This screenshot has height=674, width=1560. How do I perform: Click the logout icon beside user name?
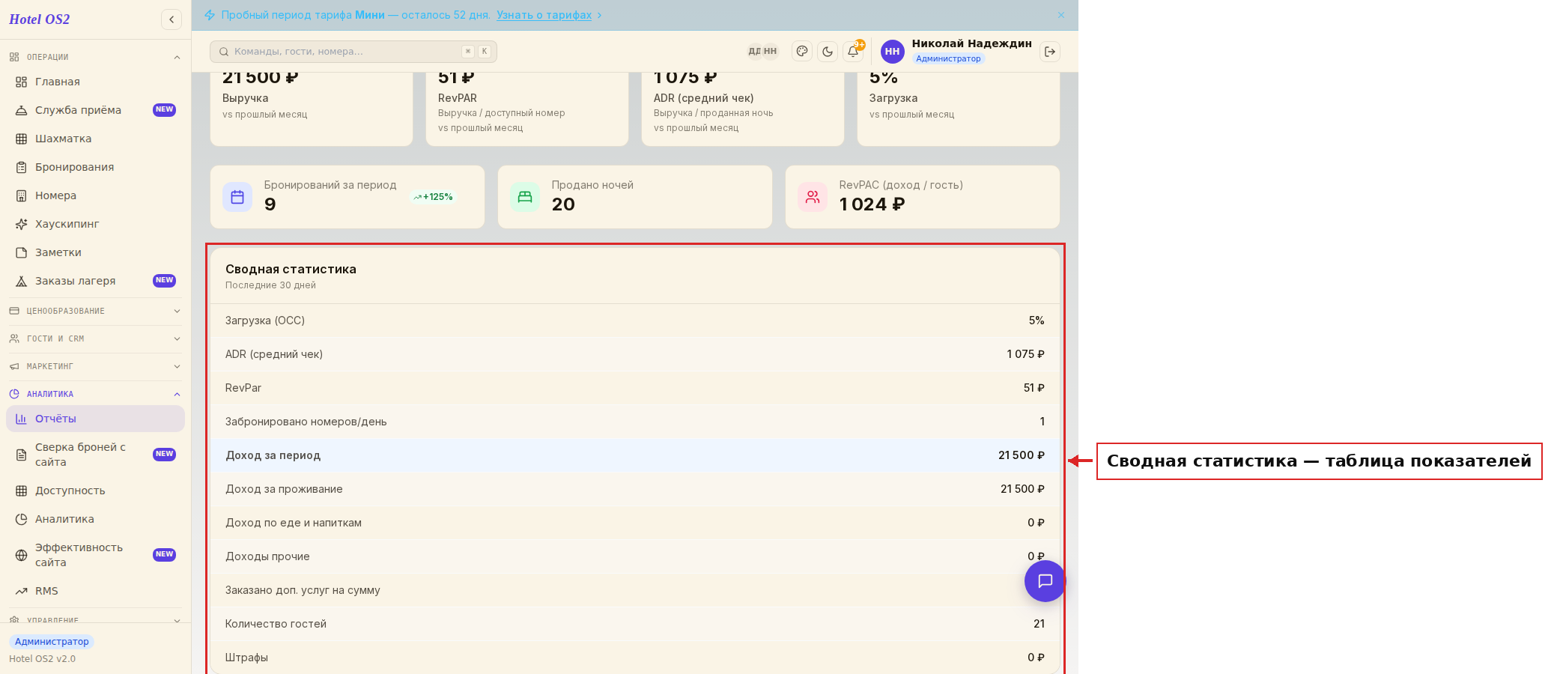pyautogui.click(x=1050, y=52)
